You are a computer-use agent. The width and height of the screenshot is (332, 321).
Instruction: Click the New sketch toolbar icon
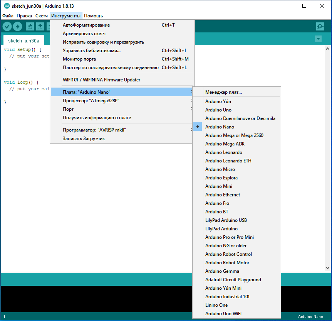(x=30, y=26)
